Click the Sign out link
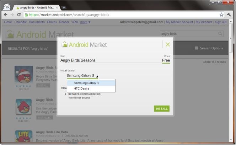This screenshot has height=145, width=236. click(220, 22)
